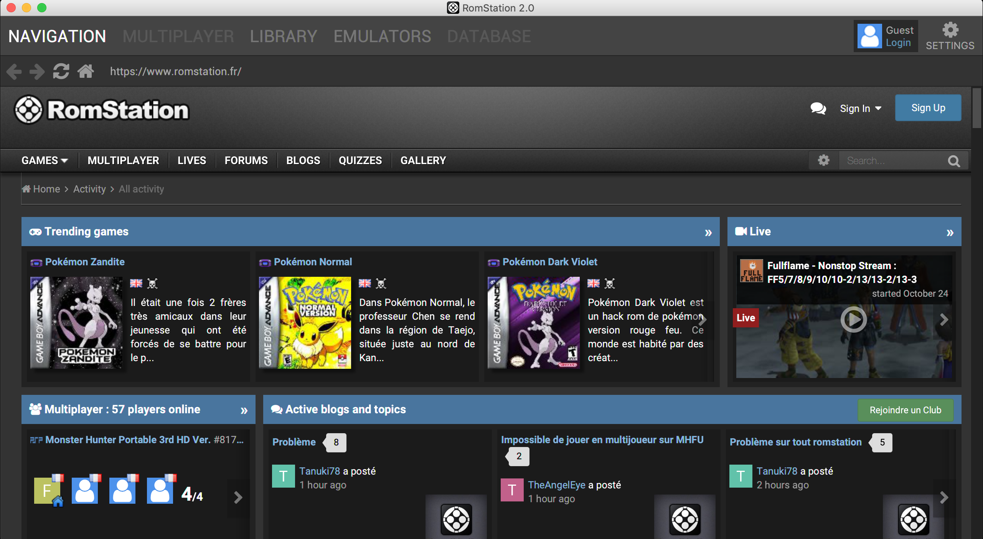Viewport: 983px width, 539px height.
Task: Open the GALLERY menu item
Action: (423, 160)
